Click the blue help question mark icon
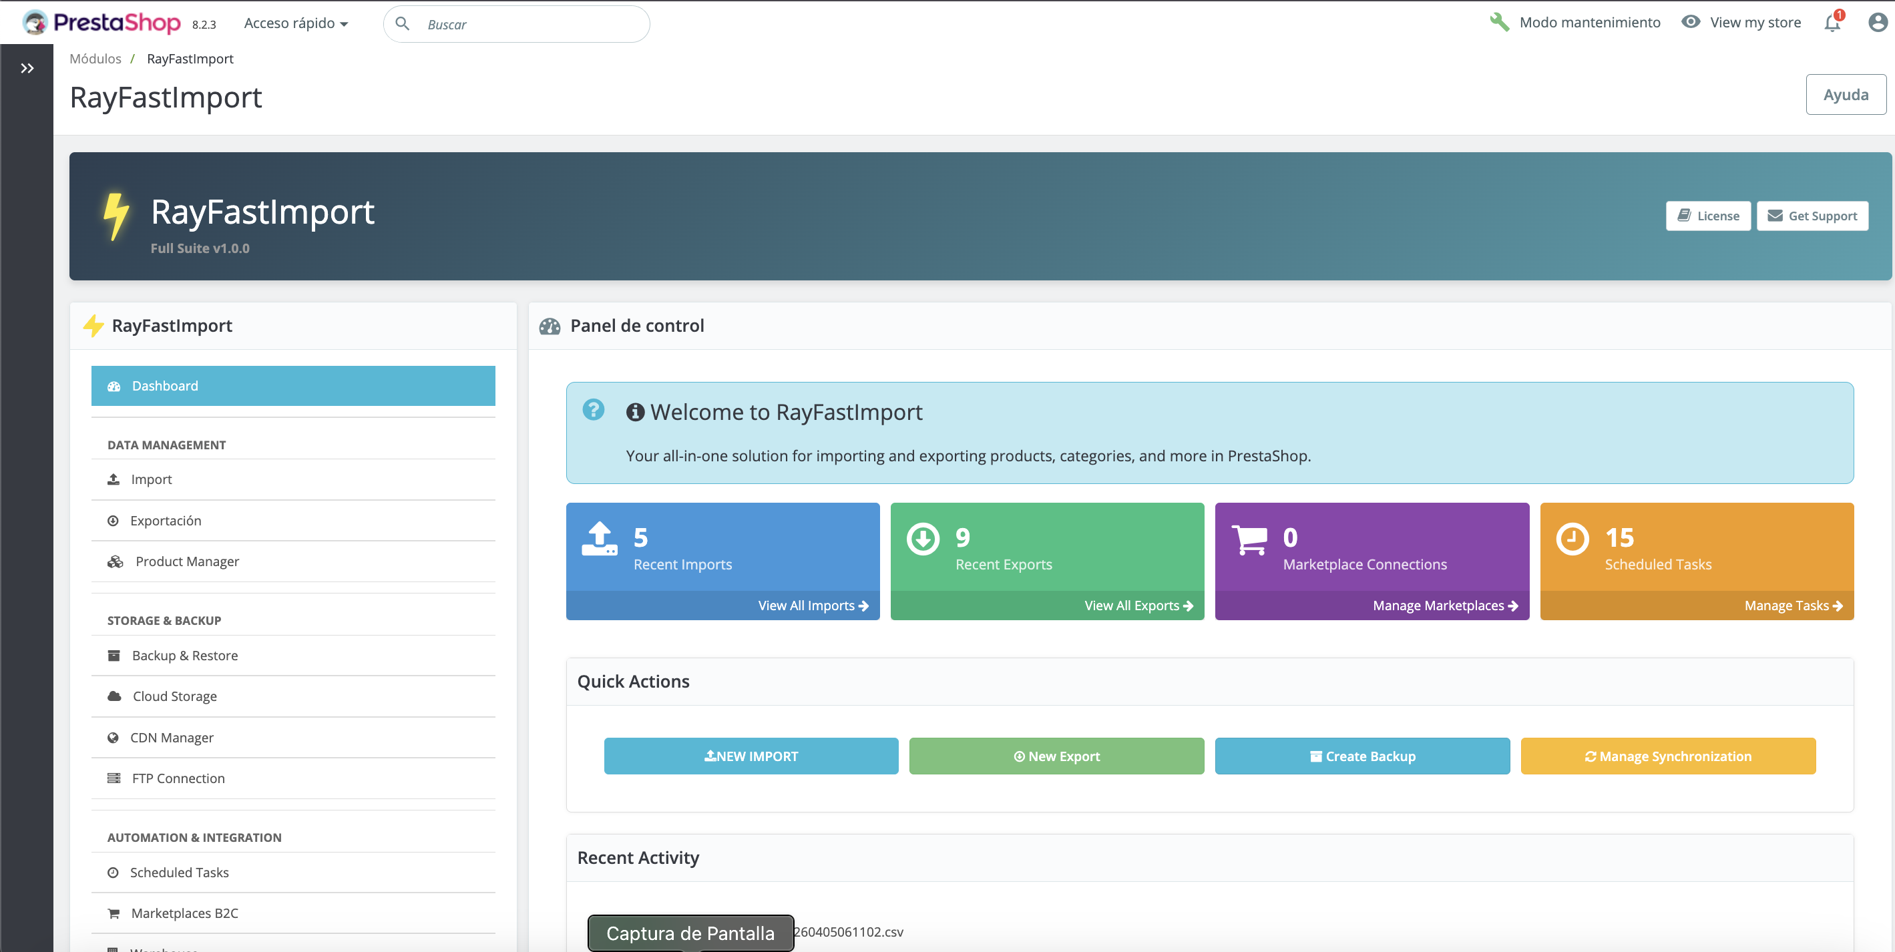The image size is (1895, 952). coord(593,410)
